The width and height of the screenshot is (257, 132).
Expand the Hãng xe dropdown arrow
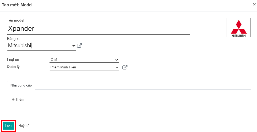(74, 46)
